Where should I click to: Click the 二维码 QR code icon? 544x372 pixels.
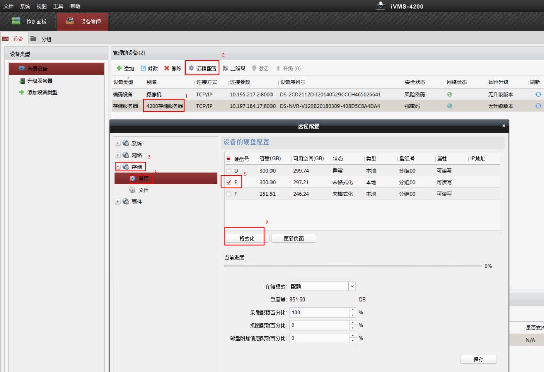[225, 68]
